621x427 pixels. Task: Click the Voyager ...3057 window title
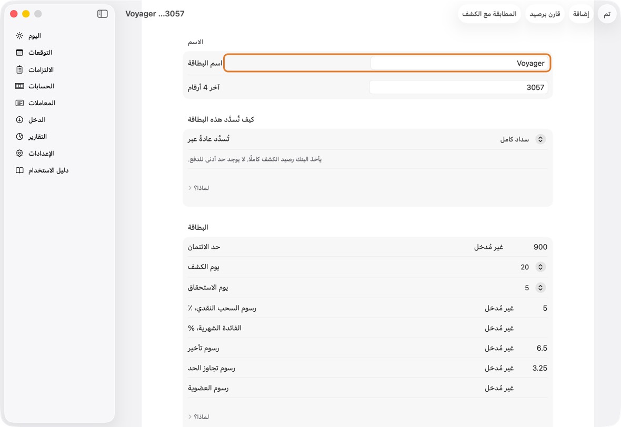point(155,14)
